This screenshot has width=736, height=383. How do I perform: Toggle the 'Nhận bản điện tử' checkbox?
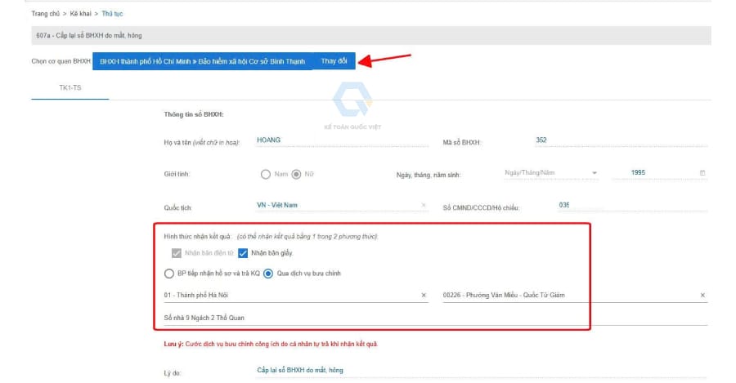click(177, 253)
